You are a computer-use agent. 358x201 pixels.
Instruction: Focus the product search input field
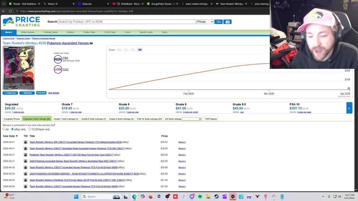(127, 22)
